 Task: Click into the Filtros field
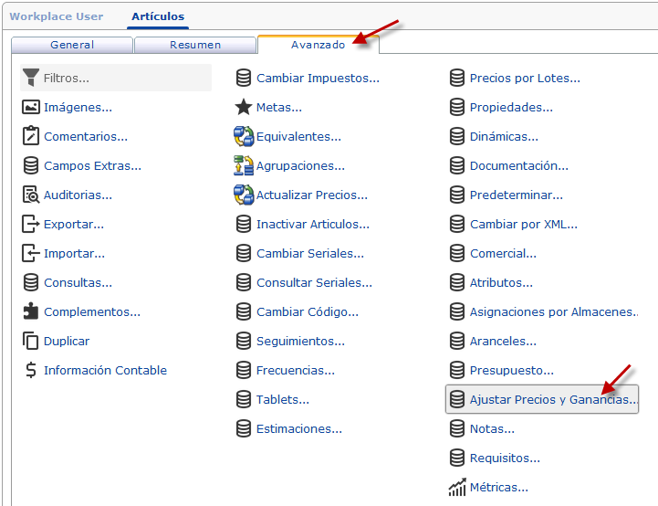pyautogui.click(x=116, y=78)
